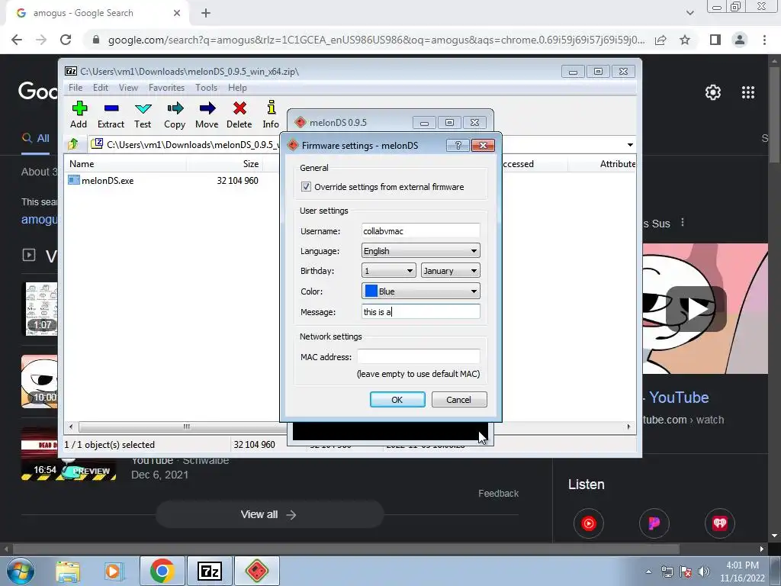781x586 pixels.
Task: Click the View all videos button
Action: (269, 515)
